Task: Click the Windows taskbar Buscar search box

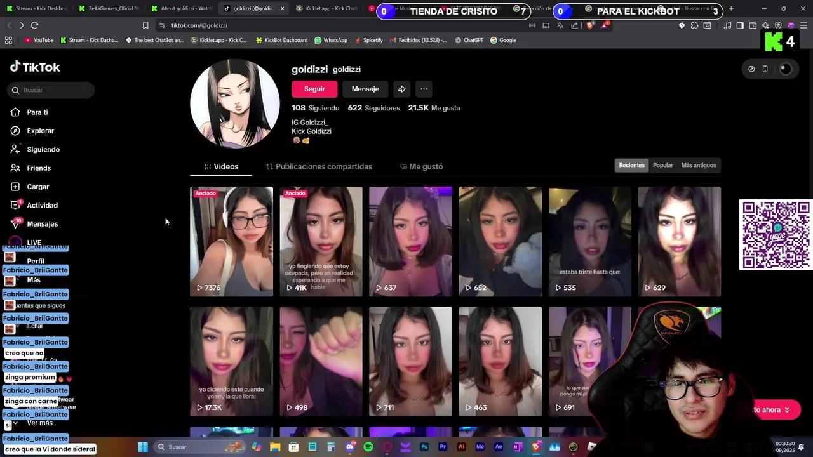Action: coord(201,447)
